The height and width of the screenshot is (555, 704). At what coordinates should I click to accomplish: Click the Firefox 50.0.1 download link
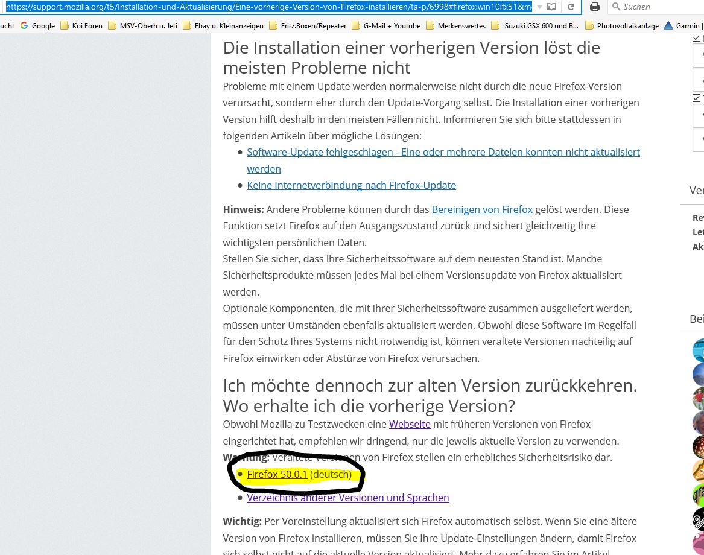(277, 474)
